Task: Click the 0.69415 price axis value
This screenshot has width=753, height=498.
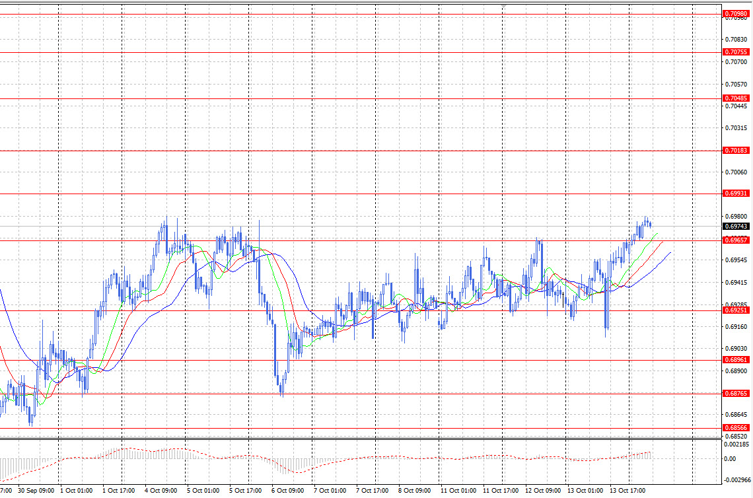Action: pos(736,283)
